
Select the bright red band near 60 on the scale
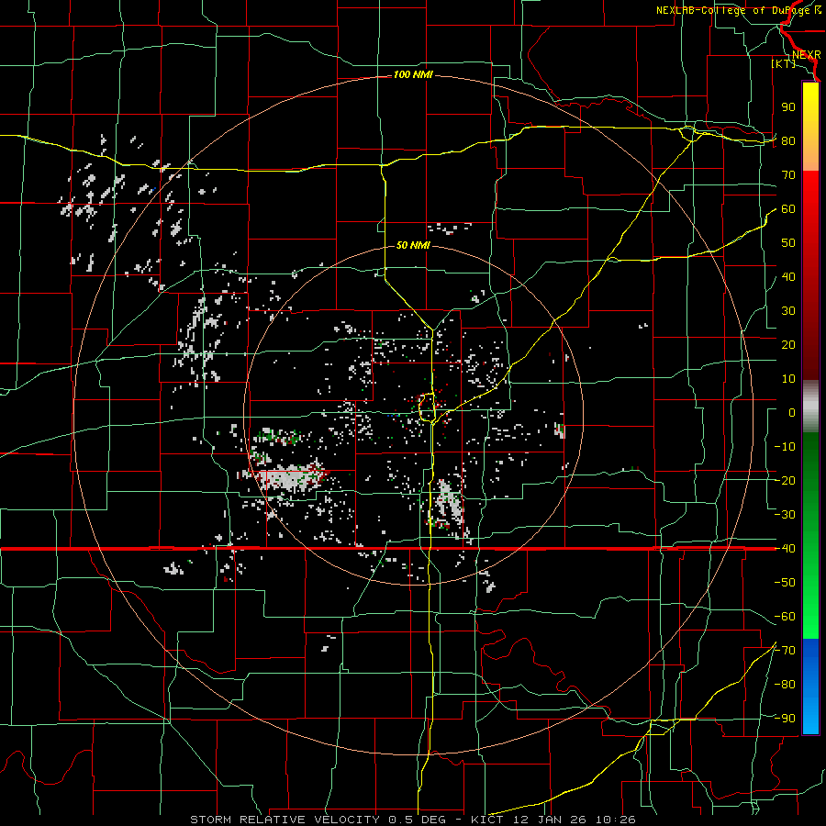810,200
